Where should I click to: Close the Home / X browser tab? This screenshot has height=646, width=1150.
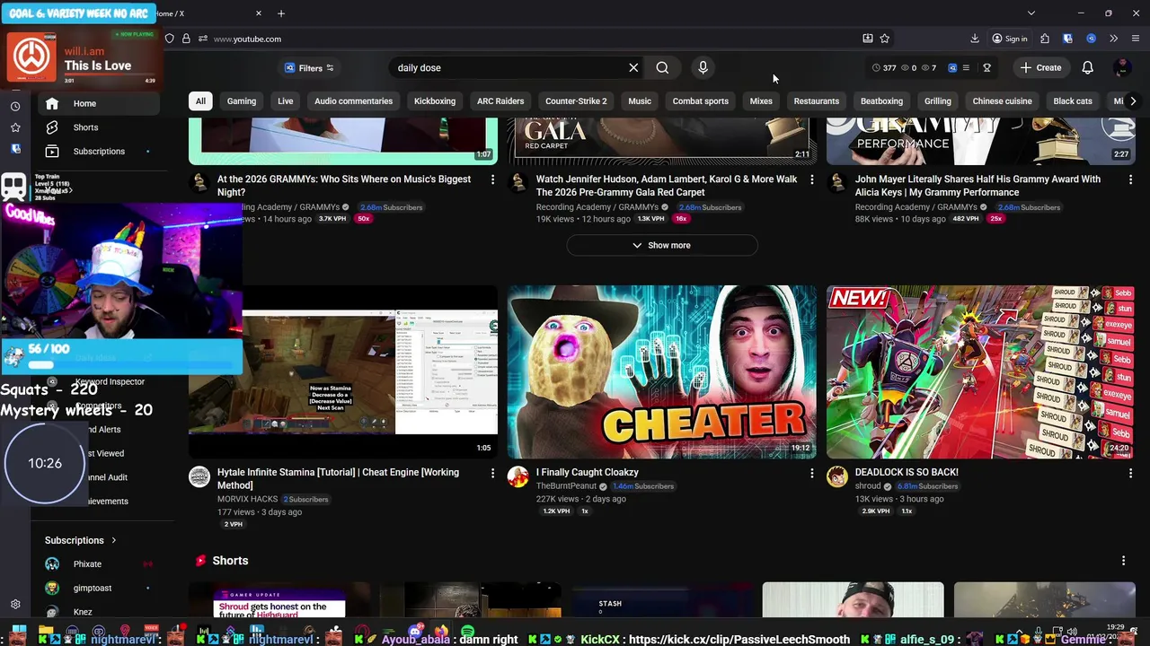259,13
